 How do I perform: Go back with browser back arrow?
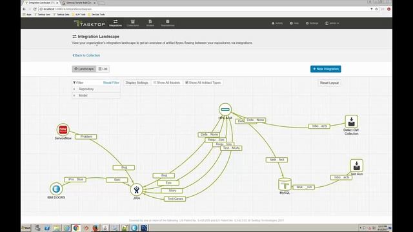[25, 9]
